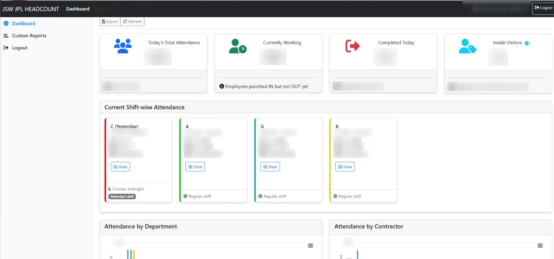Open Custom Reports in the sidebar
The width and height of the screenshot is (554, 259).
click(29, 36)
